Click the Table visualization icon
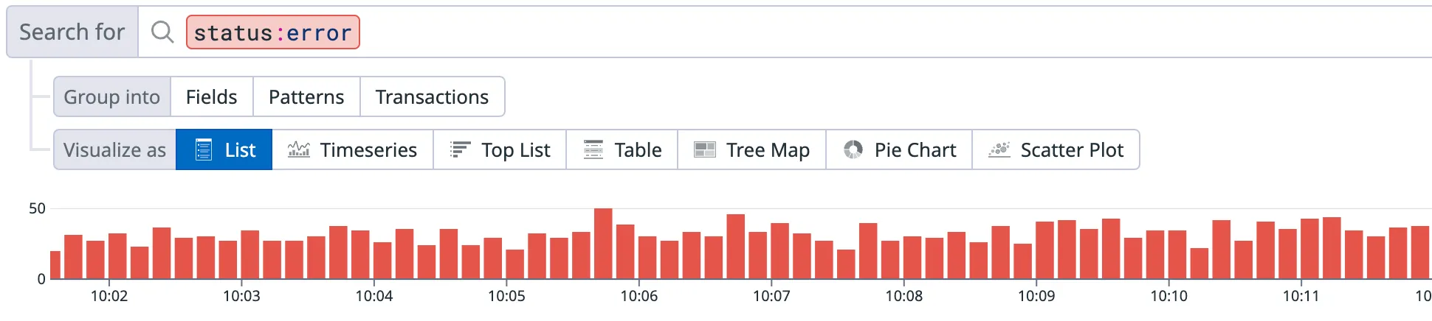Image resolution: width=1432 pixels, height=321 pixels. [x=593, y=150]
